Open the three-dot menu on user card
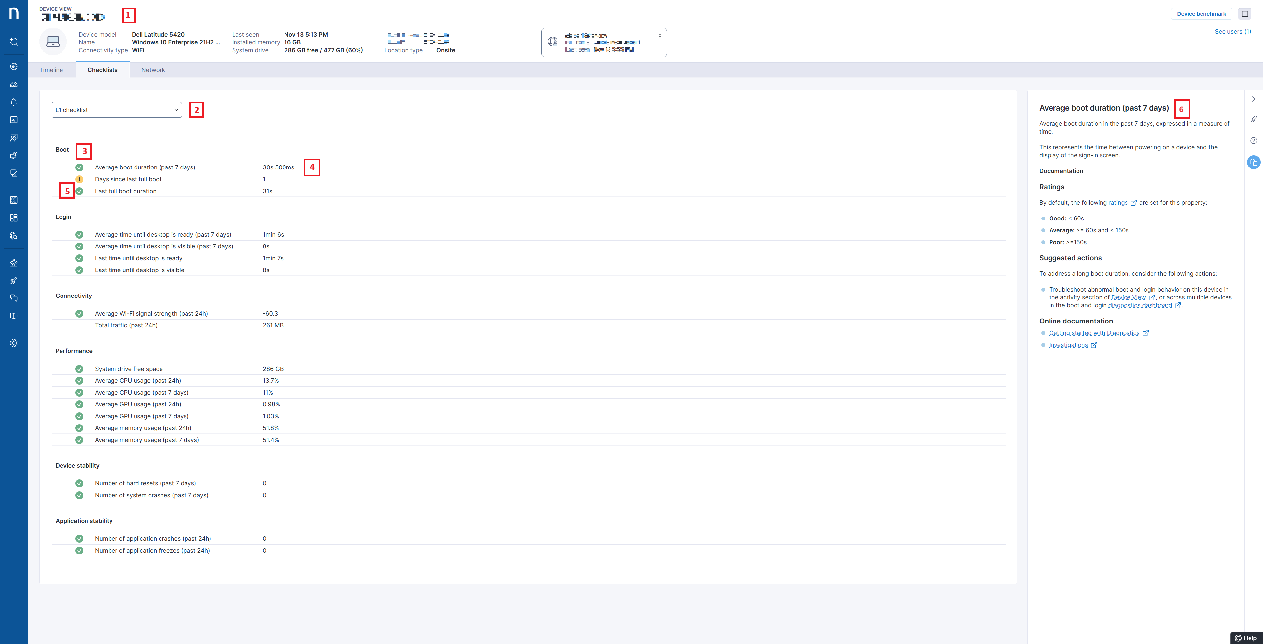This screenshot has width=1263, height=644. [x=660, y=37]
